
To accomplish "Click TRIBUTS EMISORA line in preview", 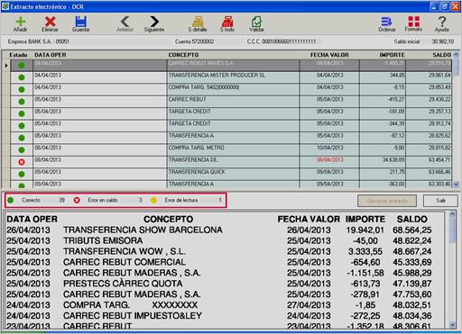I will [x=103, y=240].
